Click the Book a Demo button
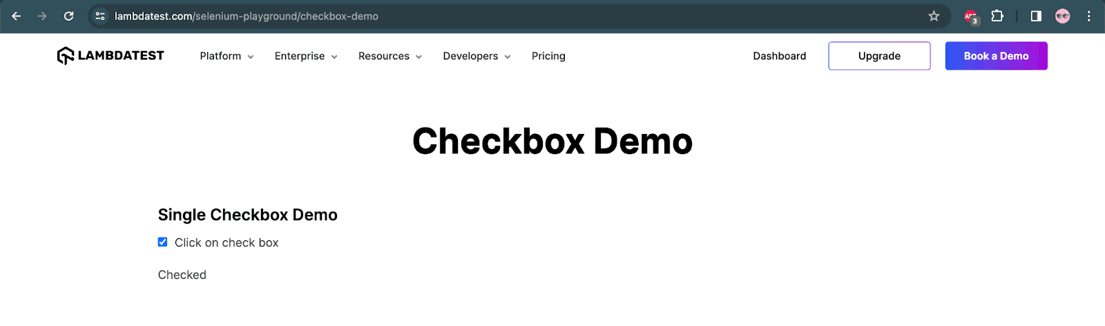The width and height of the screenshot is (1105, 326). [x=996, y=56]
